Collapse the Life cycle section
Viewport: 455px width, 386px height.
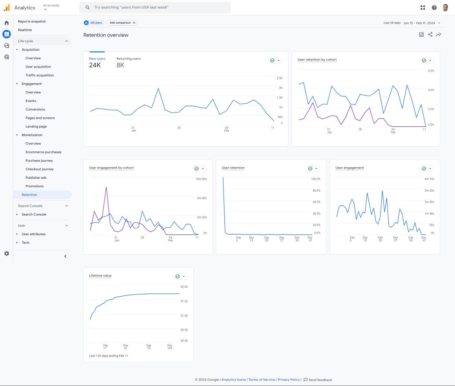pos(67,41)
